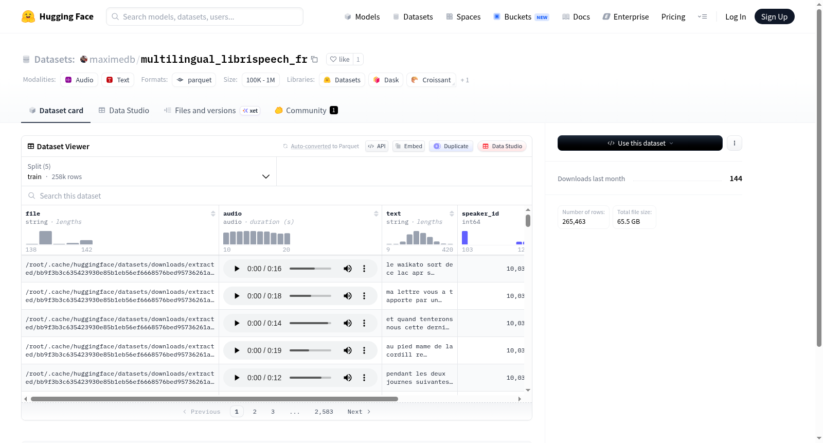Sort the text column

[452, 214]
